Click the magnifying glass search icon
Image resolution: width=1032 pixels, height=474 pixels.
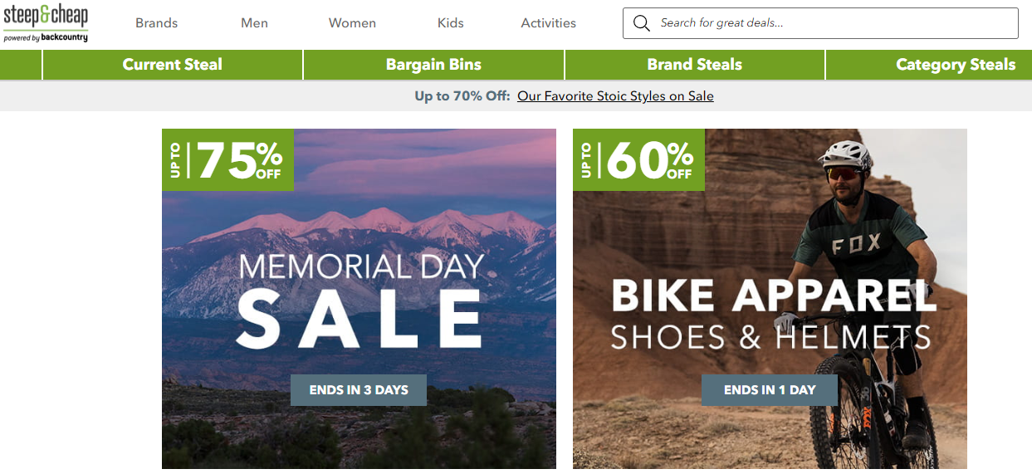point(641,23)
